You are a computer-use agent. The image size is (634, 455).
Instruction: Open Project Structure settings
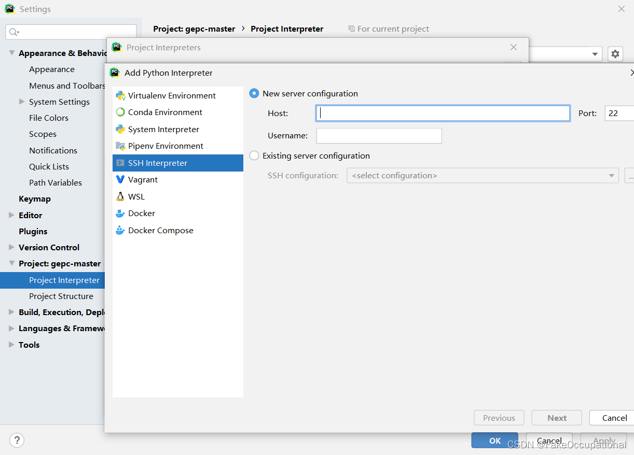coord(61,296)
